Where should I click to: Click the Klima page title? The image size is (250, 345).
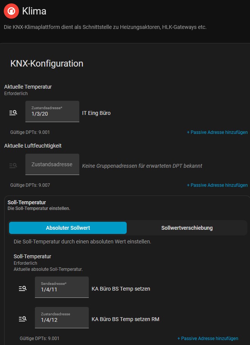tap(34, 11)
